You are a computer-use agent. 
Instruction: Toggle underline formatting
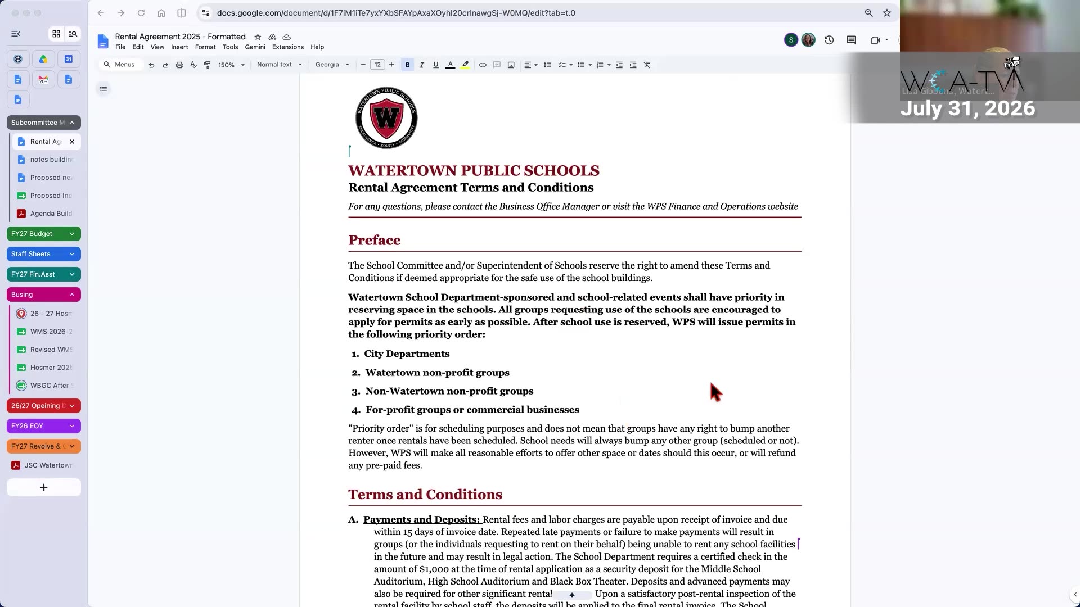(436, 65)
